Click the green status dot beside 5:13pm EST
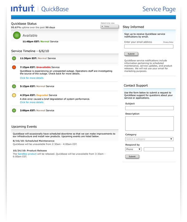Screen dimensions: 187x222 click(x=14, y=86)
